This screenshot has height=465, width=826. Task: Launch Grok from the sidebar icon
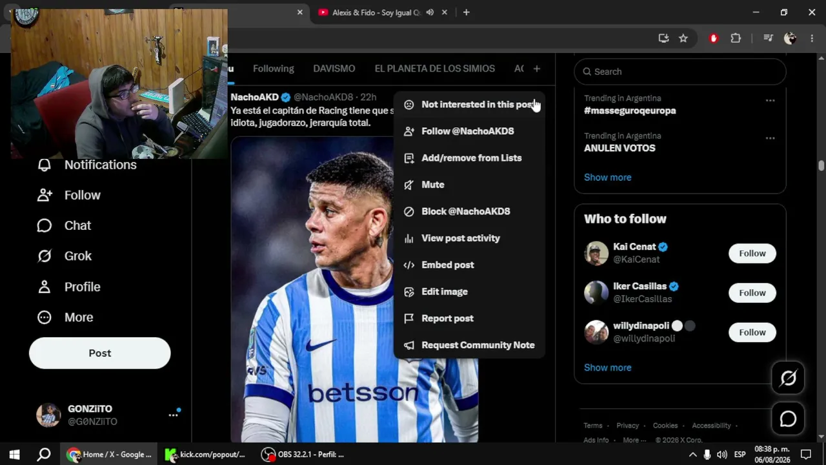[x=44, y=256]
